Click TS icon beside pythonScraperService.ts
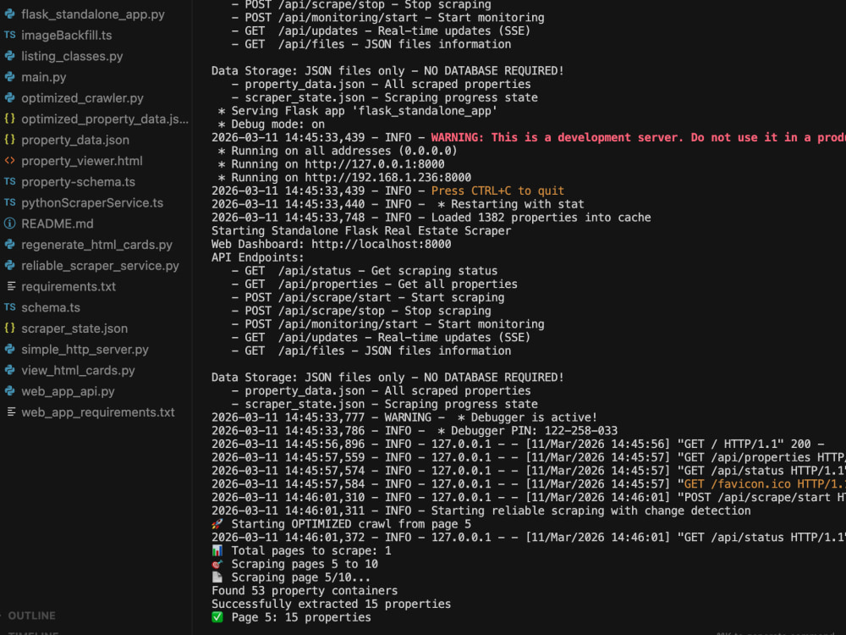The image size is (846, 635). pyautogui.click(x=9, y=202)
